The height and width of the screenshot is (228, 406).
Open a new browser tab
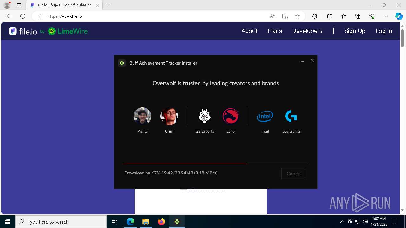coord(108,5)
